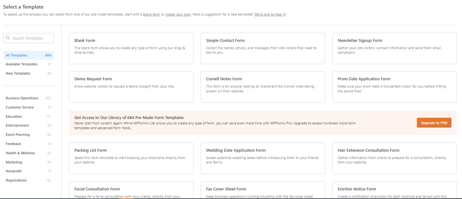
Task: Open the Hair Extension Consultation Form template
Action: (x=394, y=158)
